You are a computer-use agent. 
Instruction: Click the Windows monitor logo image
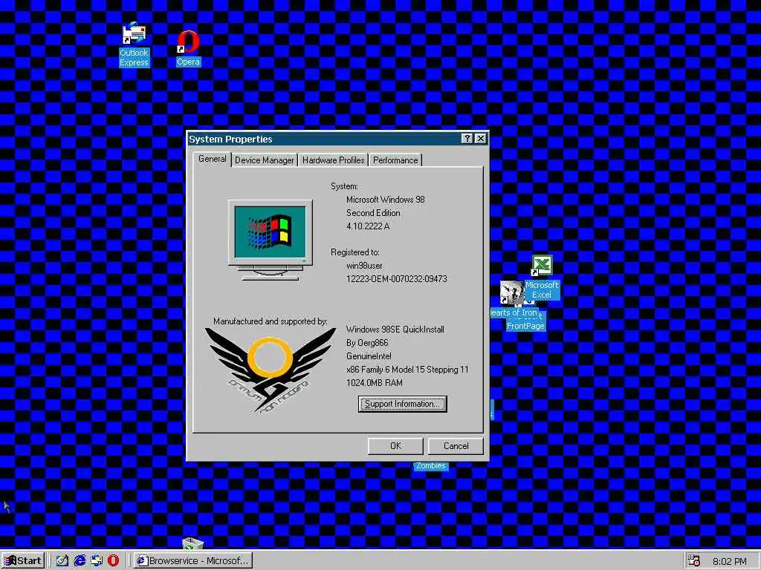271,240
